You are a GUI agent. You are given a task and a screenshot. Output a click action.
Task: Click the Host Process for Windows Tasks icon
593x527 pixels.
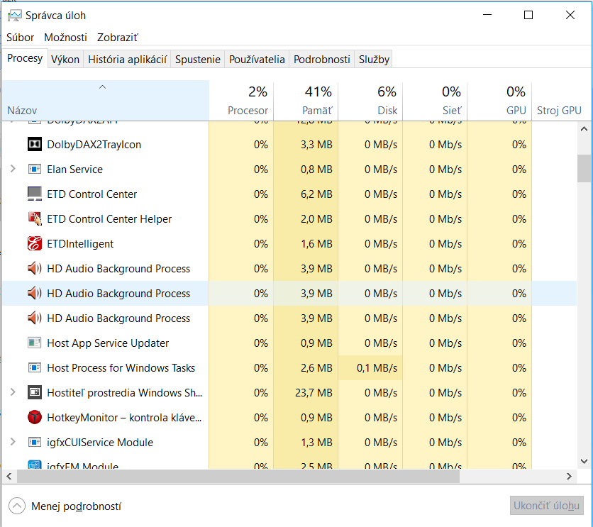[34, 368]
